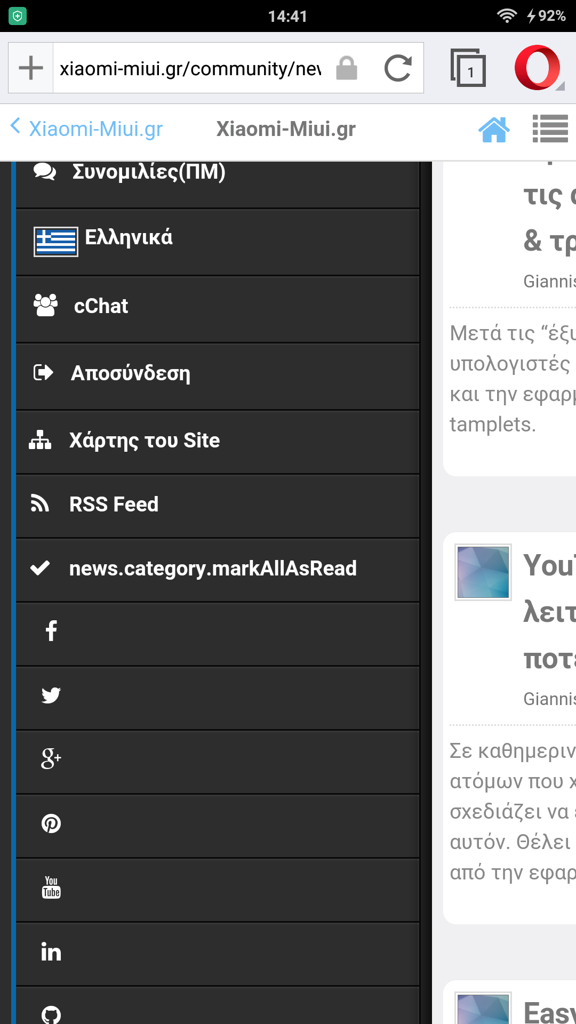Open the cChat menu item
The image size is (576, 1024).
point(101,306)
